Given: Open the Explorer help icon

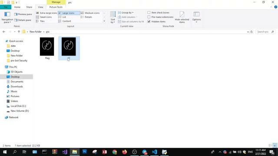Looking at the screenshot, I should click(x=276, y=7).
